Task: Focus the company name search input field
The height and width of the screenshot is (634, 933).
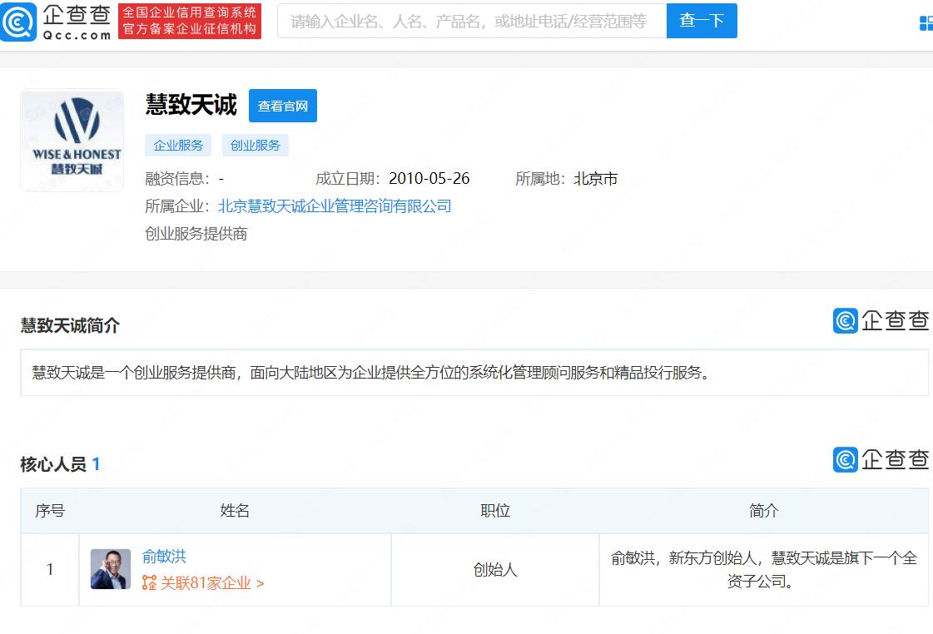Action: coord(472,21)
